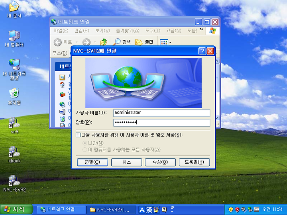Viewport: 287px width, 215px height.
Task: Open the 고급(N) menu
Action: pos(173,31)
